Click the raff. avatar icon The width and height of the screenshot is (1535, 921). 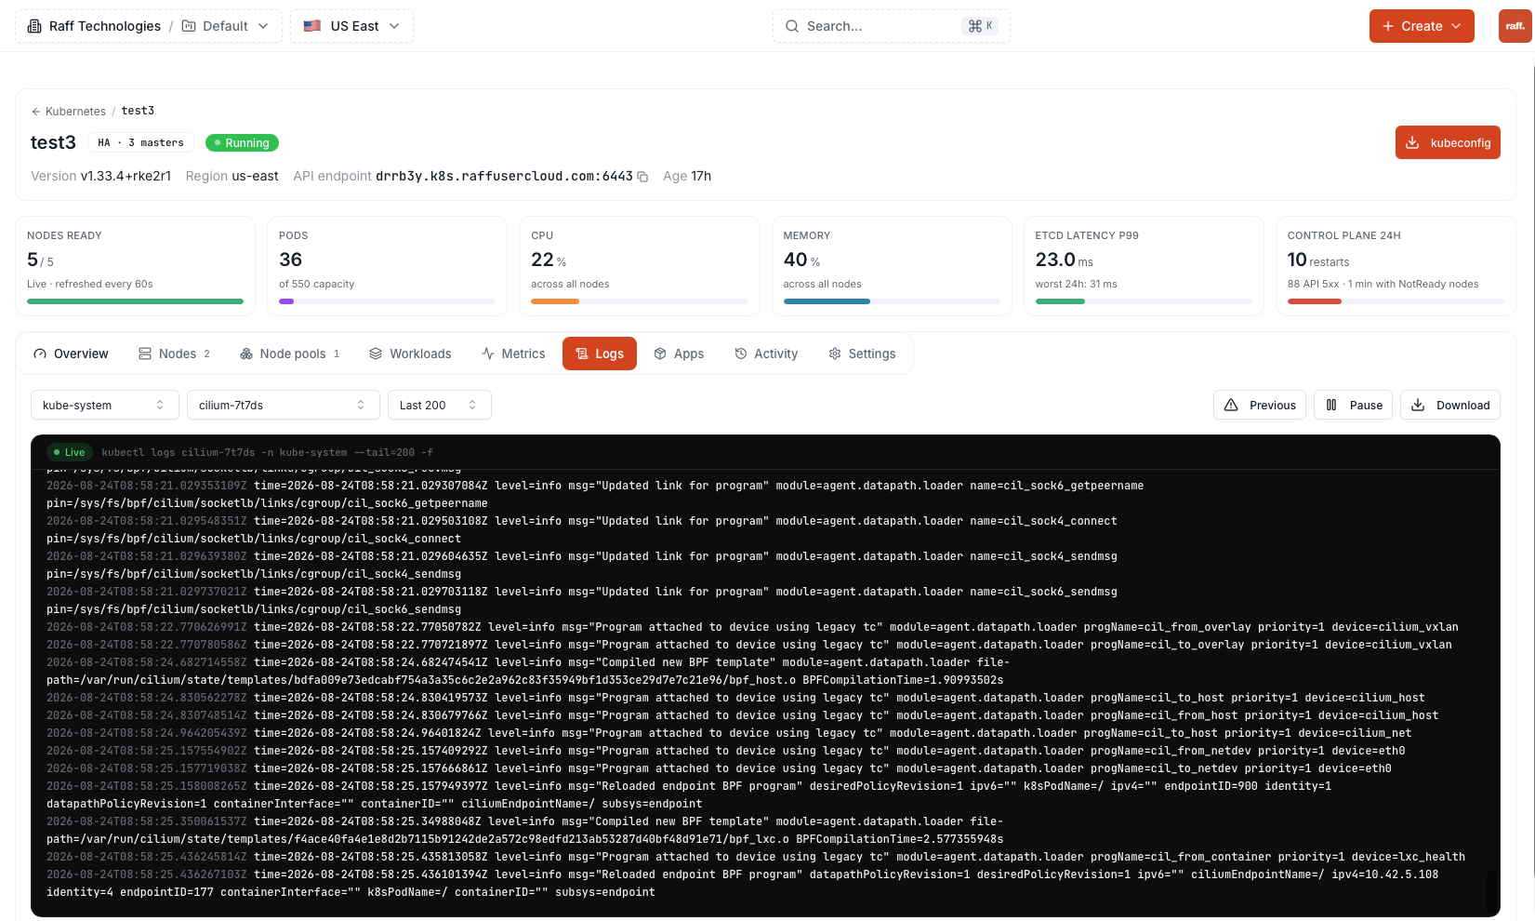[1515, 26]
